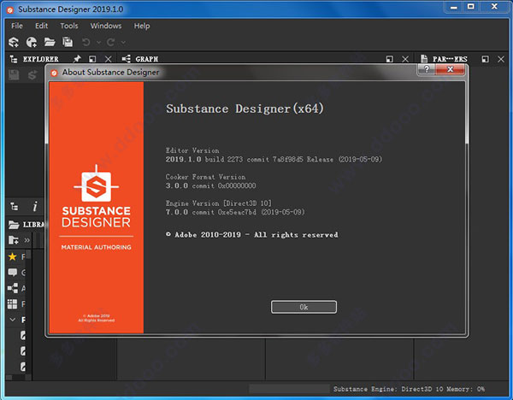
Task: Click the Redo arrow in the toolbar
Action: [x=110, y=42]
